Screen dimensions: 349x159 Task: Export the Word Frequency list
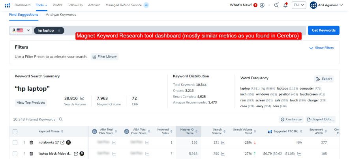click(324, 79)
